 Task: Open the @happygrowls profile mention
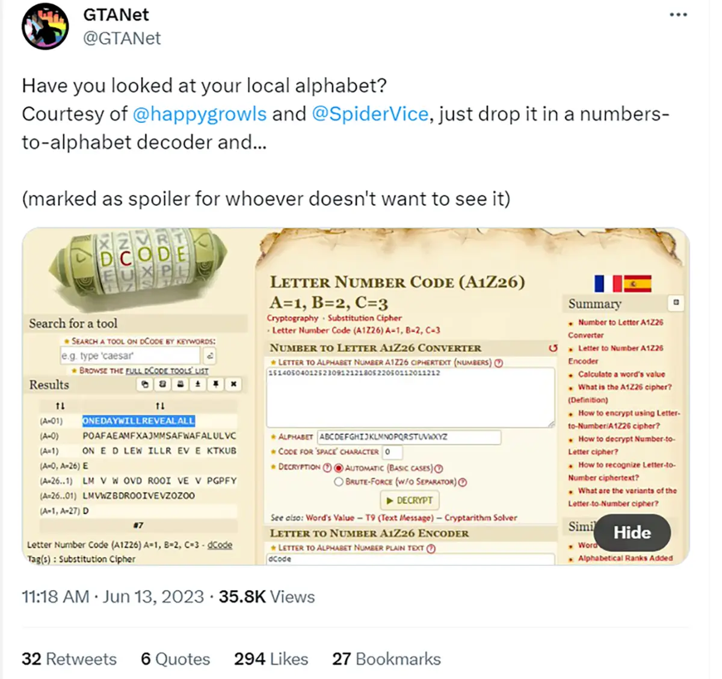(x=199, y=114)
